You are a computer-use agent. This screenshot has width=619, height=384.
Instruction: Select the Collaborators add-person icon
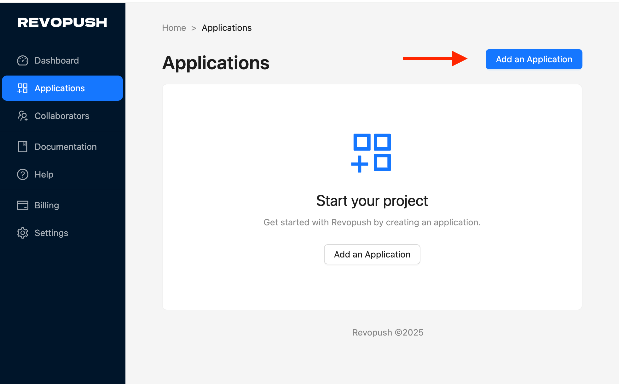22,116
